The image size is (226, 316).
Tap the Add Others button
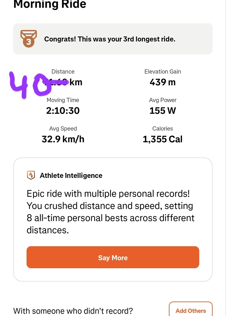[191, 310]
